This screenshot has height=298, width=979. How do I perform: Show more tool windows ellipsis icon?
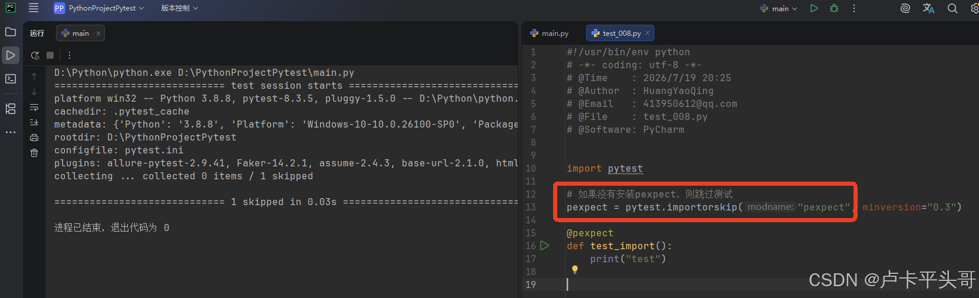pyautogui.click(x=11, y=132)
